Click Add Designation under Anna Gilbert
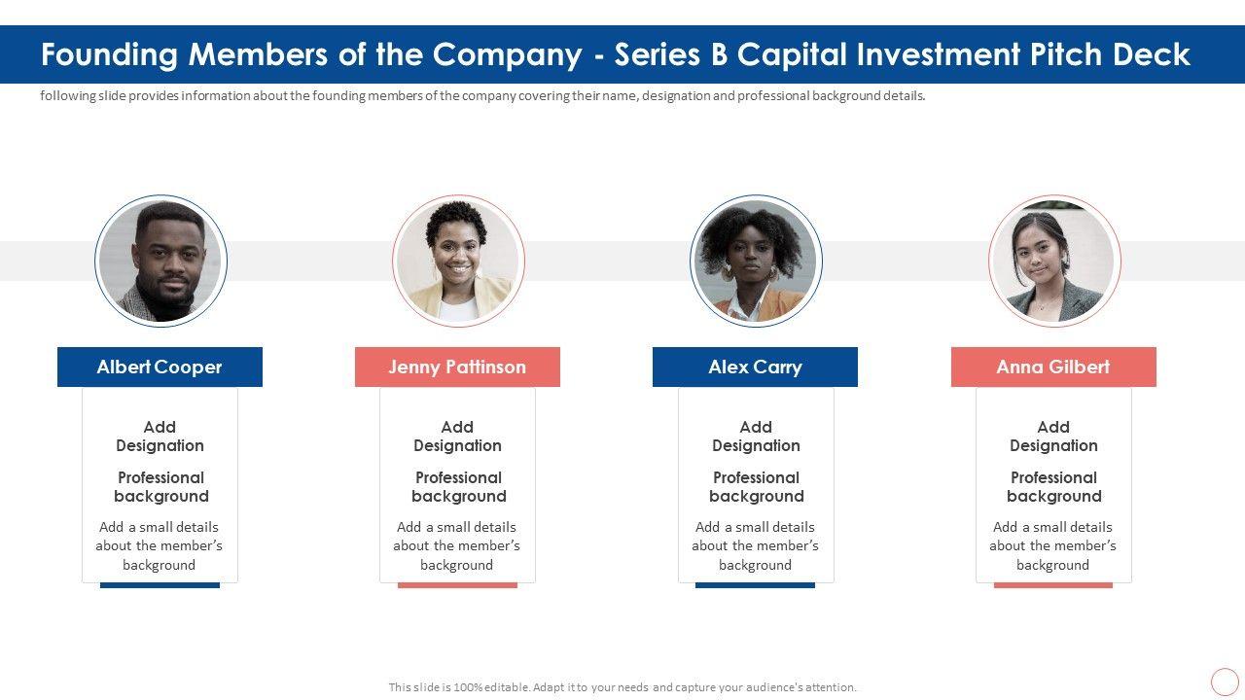 [1053, 437]
